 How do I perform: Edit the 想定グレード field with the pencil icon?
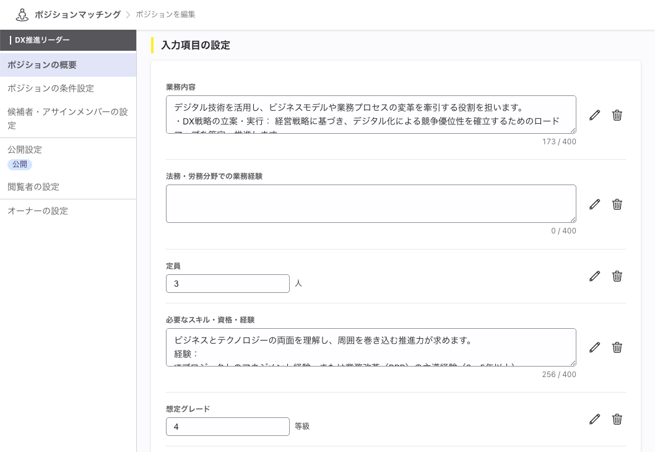pyautogui.click(x=594, y=419)
